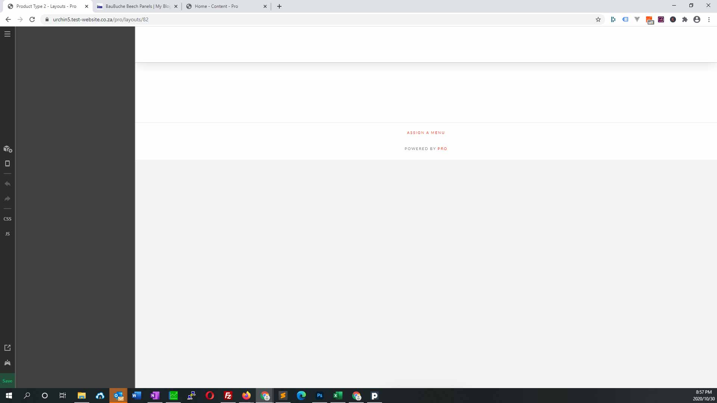
Task: Follow the PRO link in footer
Action: point(442,149)
